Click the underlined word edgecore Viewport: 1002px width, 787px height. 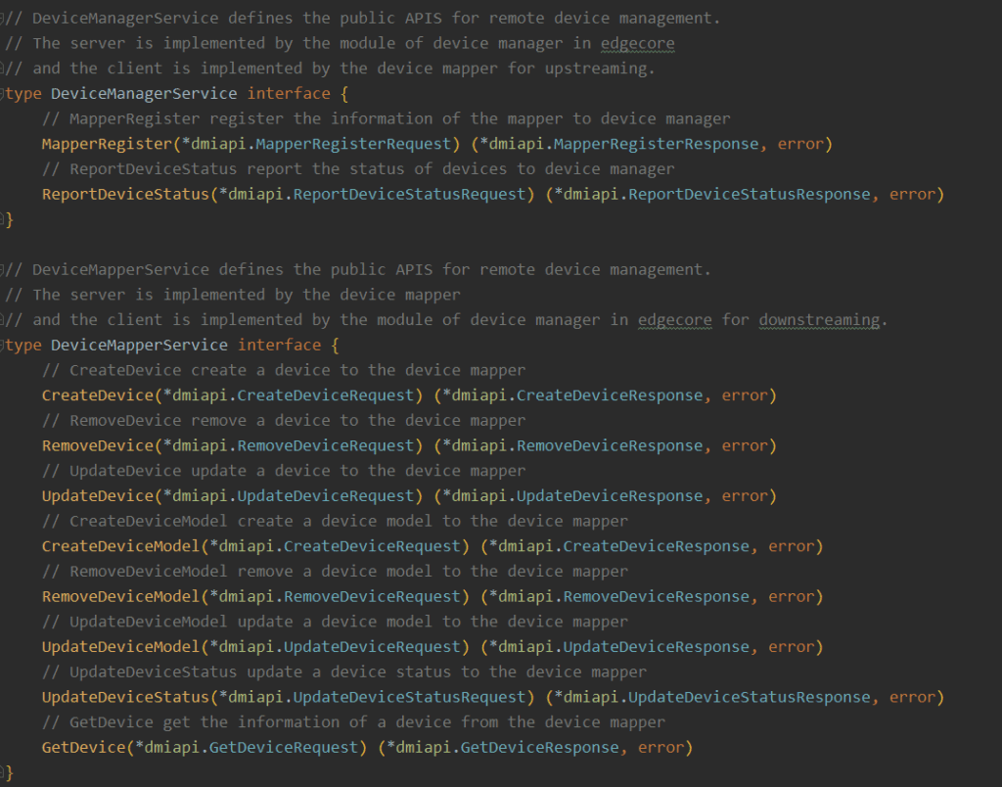tap(637, 42)
